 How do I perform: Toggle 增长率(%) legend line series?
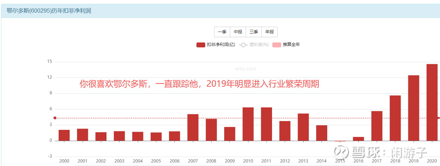254,45
